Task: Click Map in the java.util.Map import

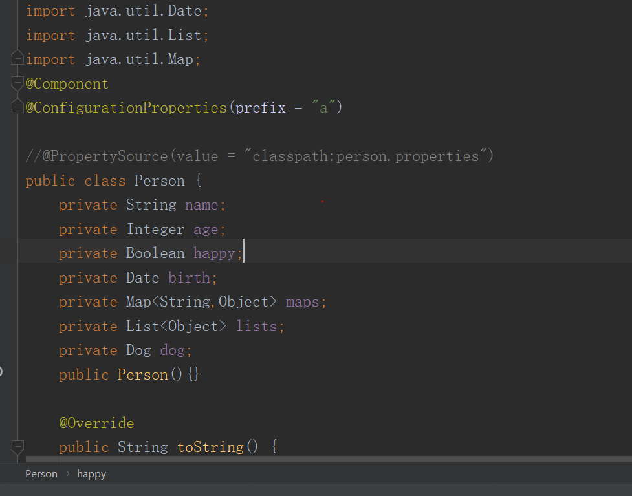Action: coord(180,59)
